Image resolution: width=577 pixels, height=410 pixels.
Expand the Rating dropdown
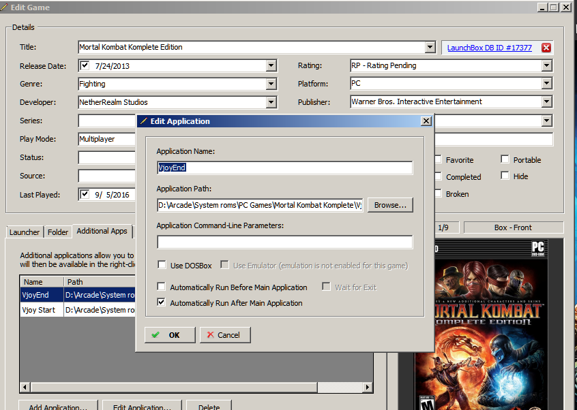pos(546,66)
